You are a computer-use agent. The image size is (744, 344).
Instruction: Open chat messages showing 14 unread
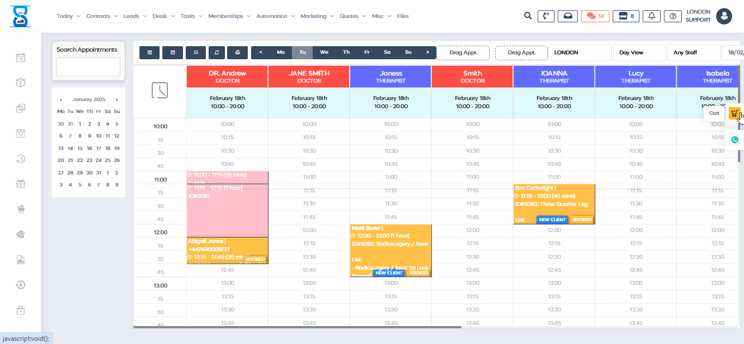click(x=595, y=16)
